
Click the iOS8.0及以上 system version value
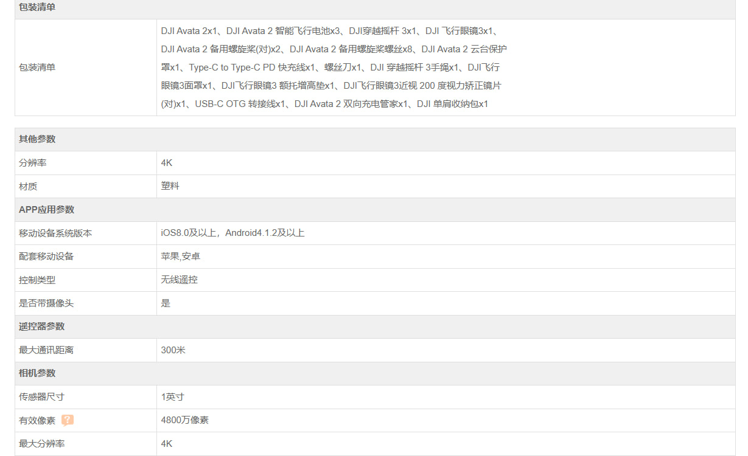click(x=232, y=233)
